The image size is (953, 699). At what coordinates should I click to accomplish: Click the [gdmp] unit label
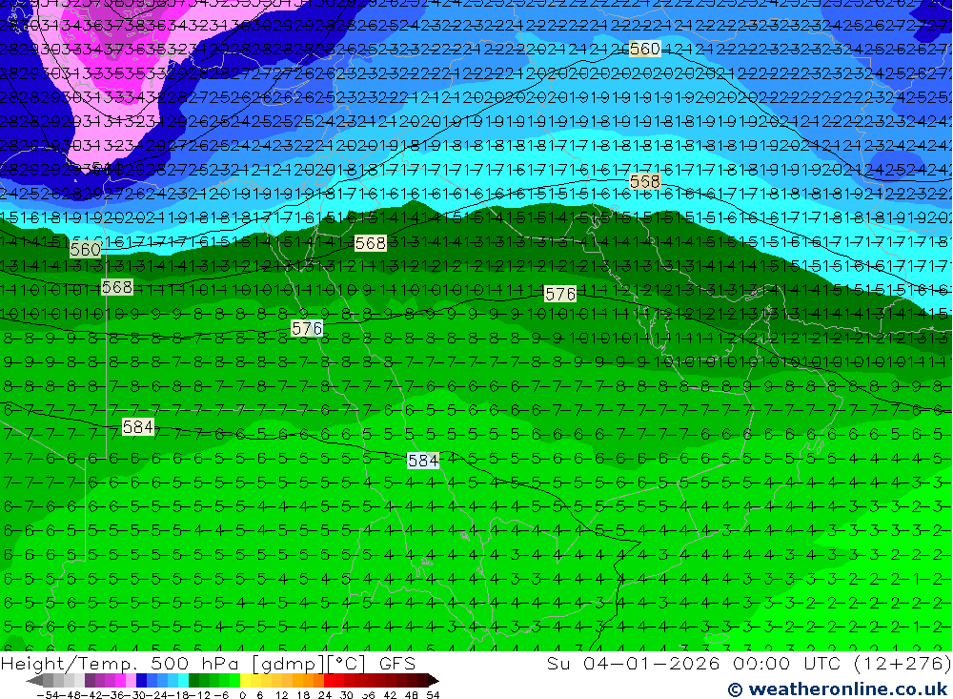[x=289, y=665]
